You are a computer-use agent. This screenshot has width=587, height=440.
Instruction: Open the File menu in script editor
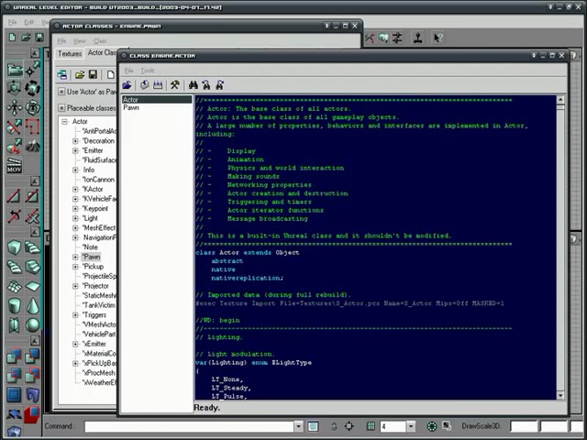(128, 71)
